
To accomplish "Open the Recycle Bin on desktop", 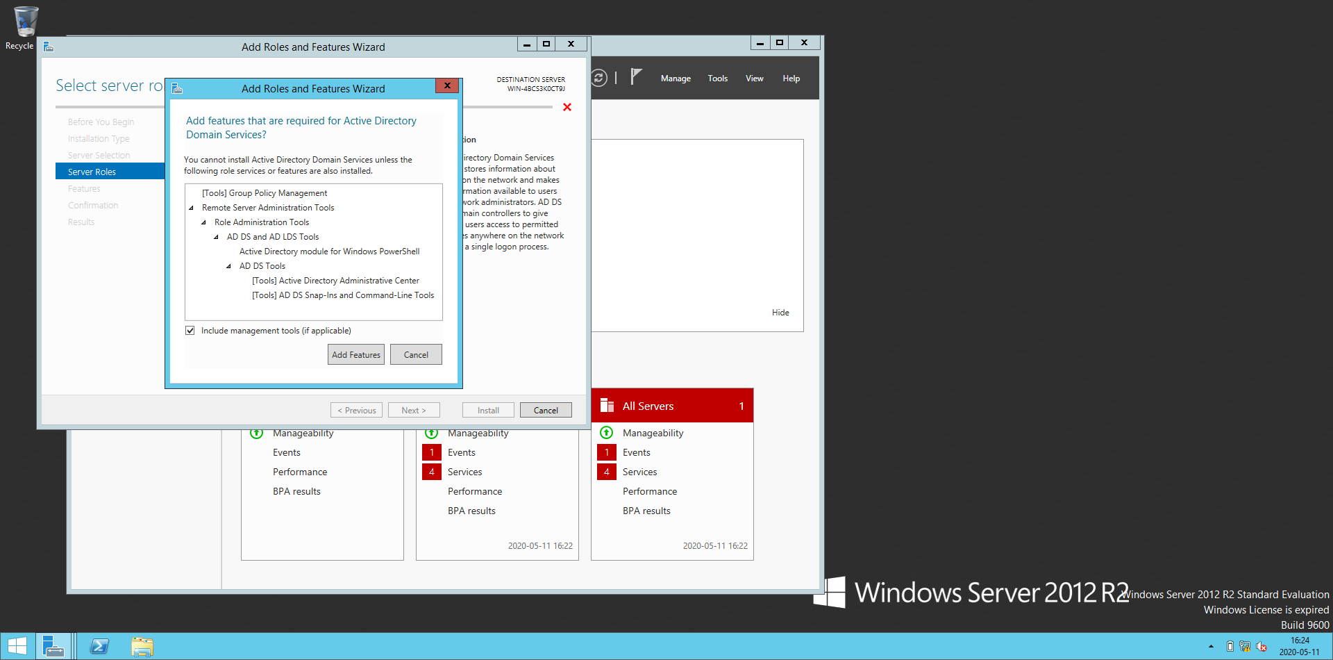I will [x=25, y=28].
